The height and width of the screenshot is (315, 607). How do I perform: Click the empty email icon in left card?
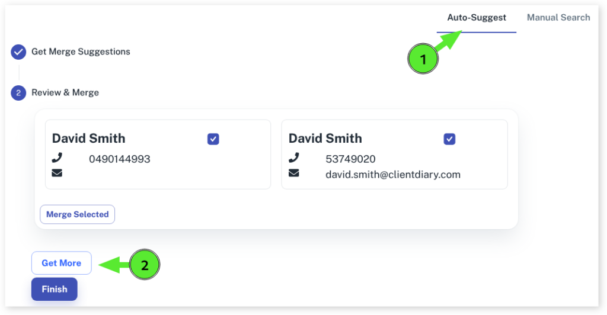point(57,173)
